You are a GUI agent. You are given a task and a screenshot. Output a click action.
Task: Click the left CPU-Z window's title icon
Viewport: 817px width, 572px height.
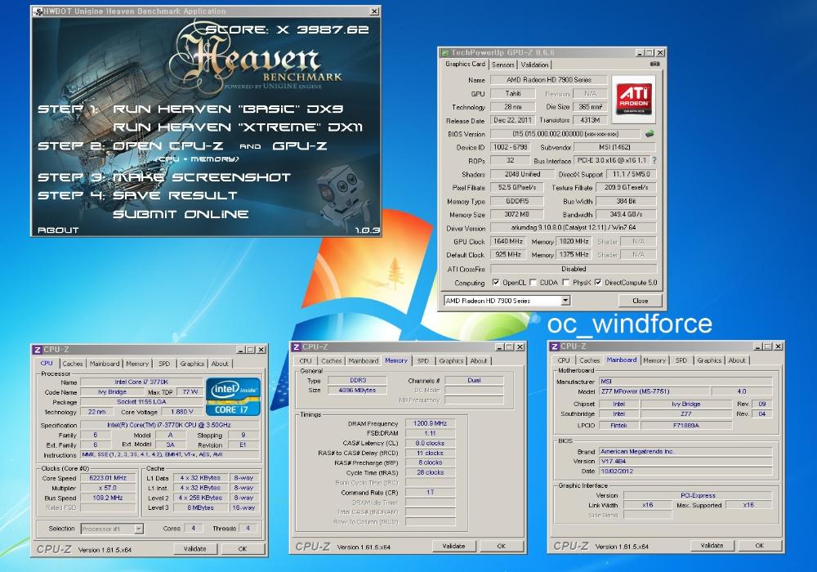click(37, 350)
